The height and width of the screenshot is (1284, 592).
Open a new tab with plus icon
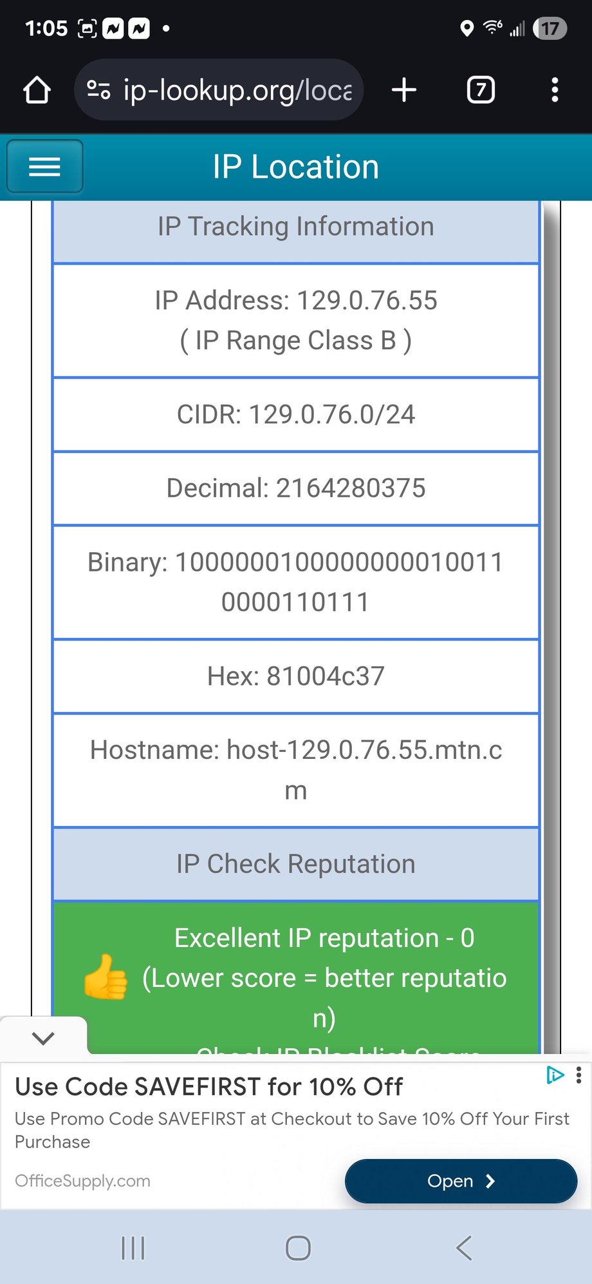[x=404, y=90]
